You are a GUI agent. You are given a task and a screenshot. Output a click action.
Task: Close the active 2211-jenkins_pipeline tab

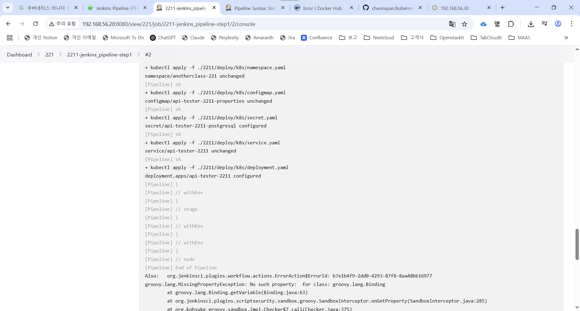coord(214,8)
